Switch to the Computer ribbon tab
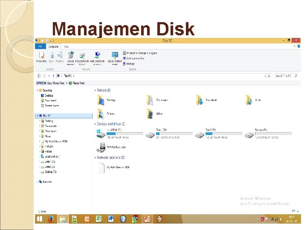Viewport: 307px width, 230px height. (53, 46)
